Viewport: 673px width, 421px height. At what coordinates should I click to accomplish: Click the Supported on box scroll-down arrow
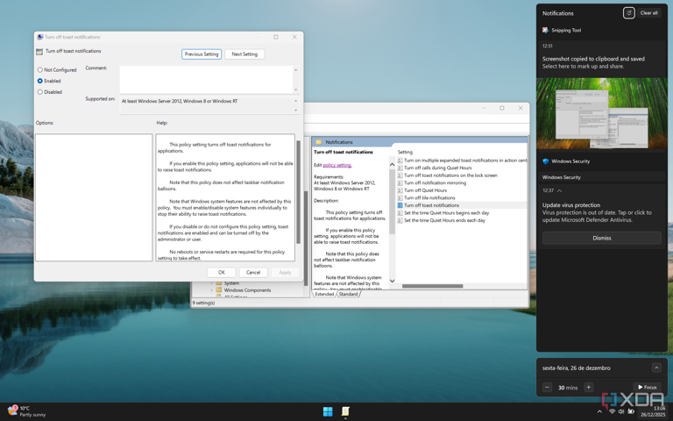tap(295, 111)
